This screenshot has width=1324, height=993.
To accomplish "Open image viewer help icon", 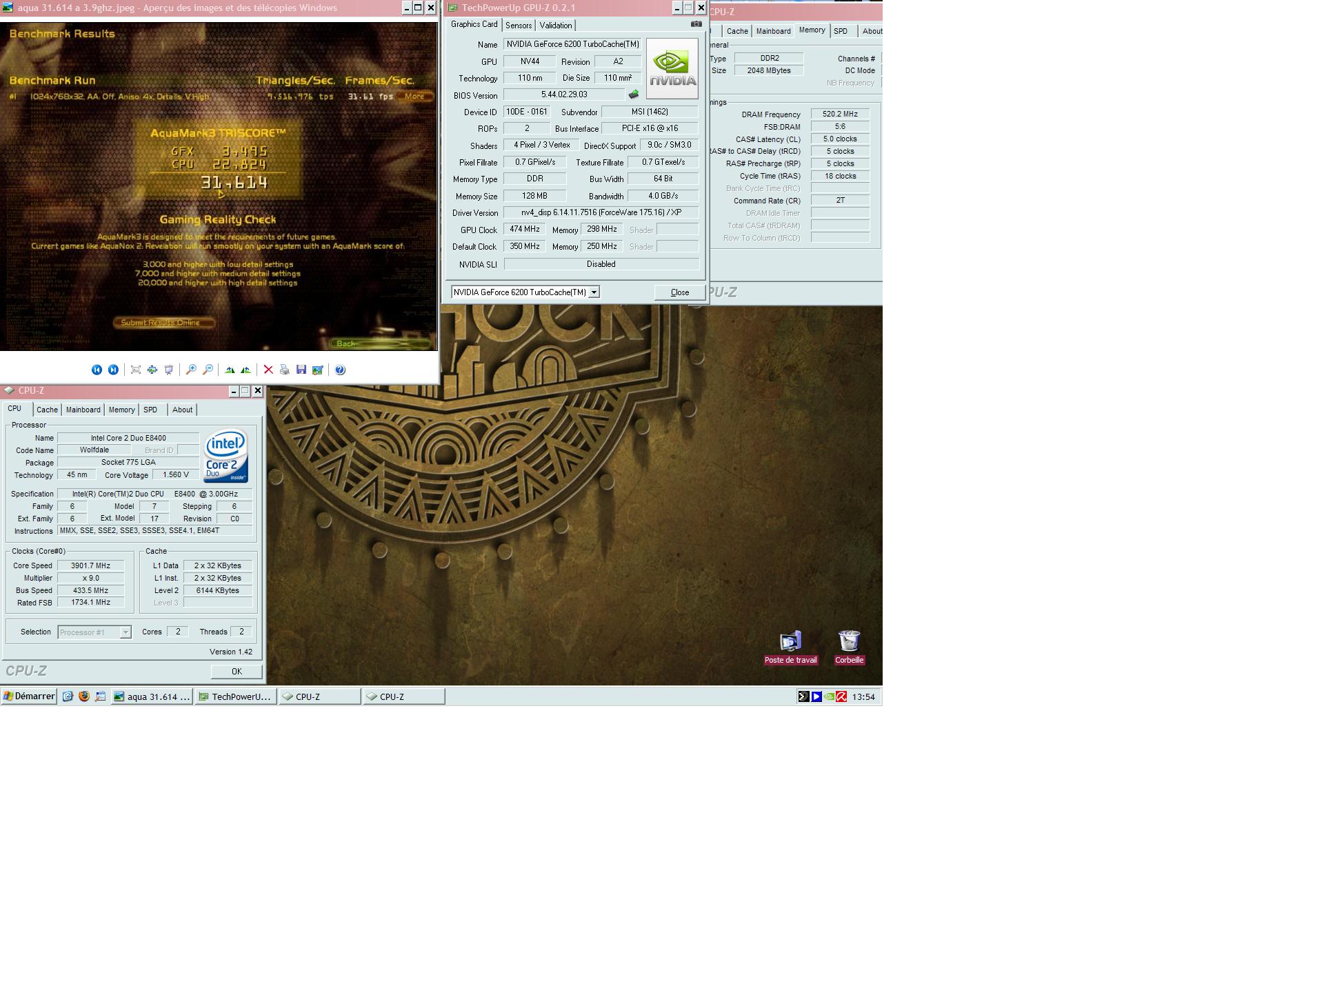I will (x=340, y=370).
